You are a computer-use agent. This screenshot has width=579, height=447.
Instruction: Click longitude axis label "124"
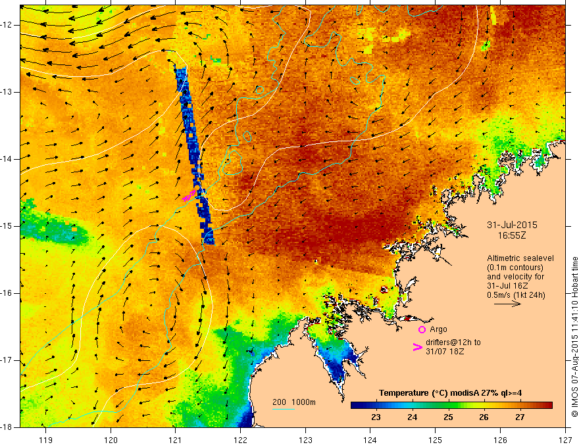tap(370, 440)
